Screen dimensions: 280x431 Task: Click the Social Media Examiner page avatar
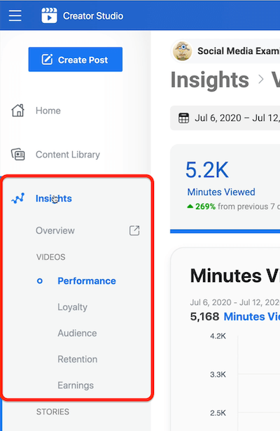coord(182,51)
